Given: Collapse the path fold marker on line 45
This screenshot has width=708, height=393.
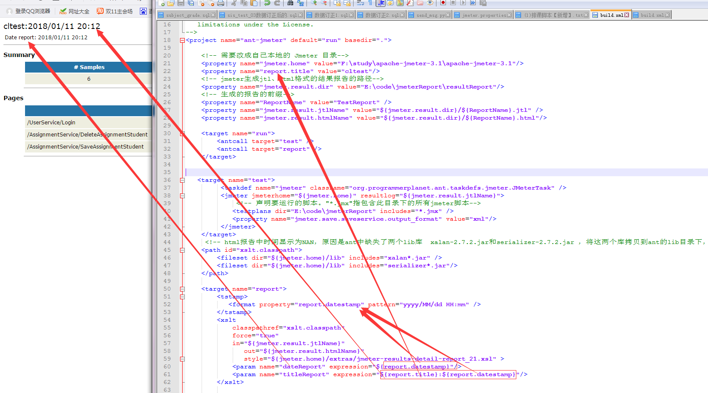Looking at the screenshot, I should pos(182,250).
